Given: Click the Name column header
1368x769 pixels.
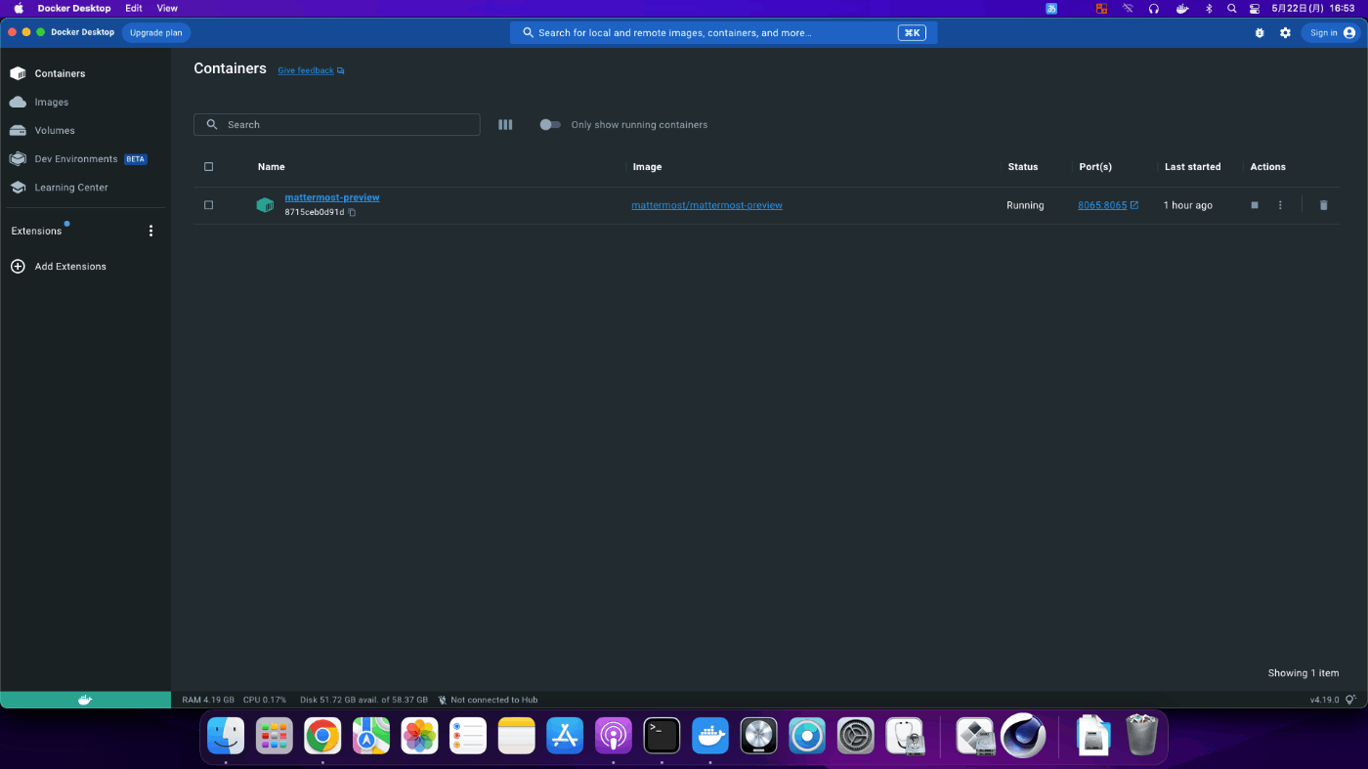Looking at the screenshot, I should pos(272,166).
